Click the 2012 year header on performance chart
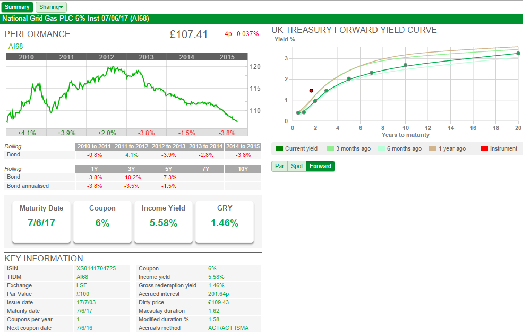Screen dimensions: 523x332 [106, 57]
